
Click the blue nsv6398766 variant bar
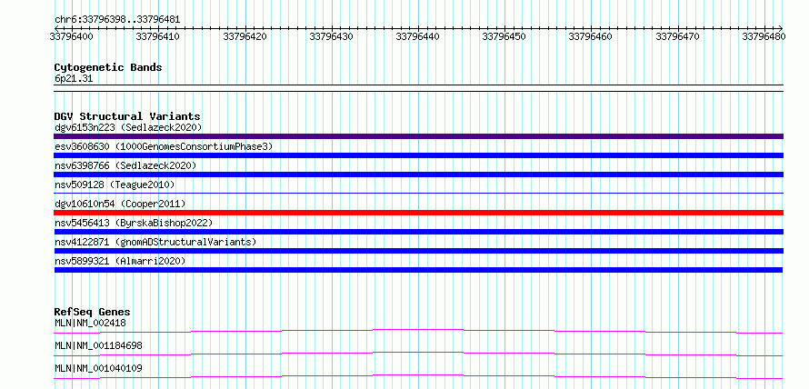[x=418, y=175]
